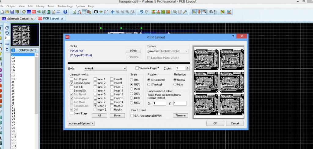Switch to the Schematic Capture tab
The image size is (313, 149).
click(18, 19)
